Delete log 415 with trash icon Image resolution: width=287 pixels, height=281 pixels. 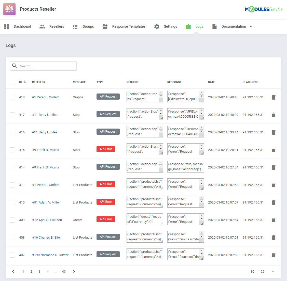(274, 150)
